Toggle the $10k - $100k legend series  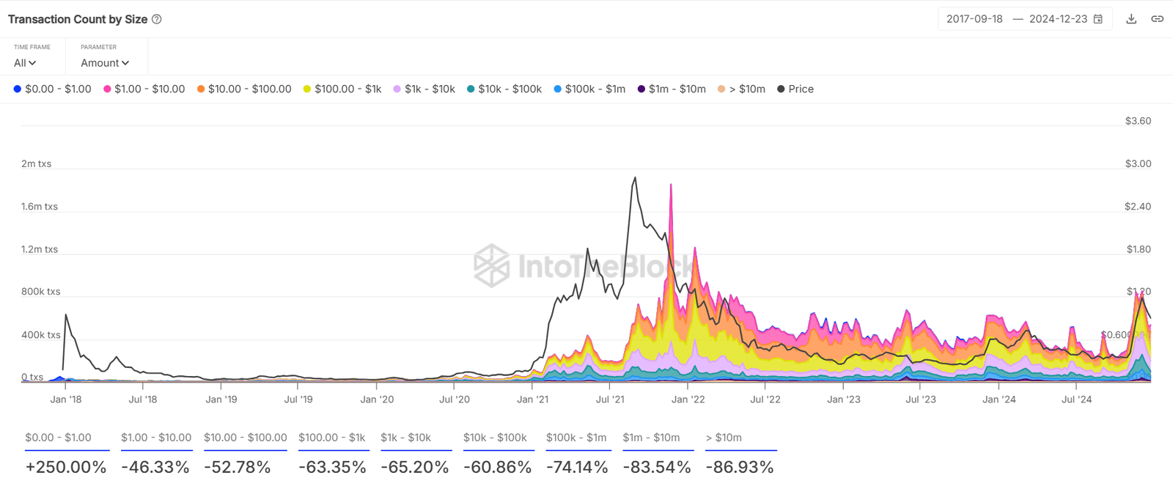pos(504,89)
